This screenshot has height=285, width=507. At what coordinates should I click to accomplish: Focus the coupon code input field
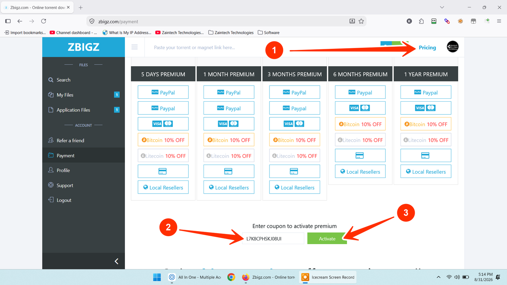[273, 239]
